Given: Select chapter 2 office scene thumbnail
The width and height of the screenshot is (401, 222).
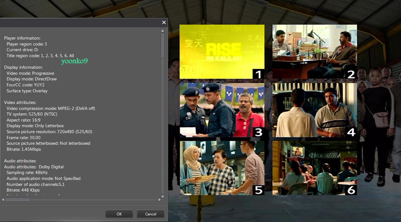Looking at the screenshot, I should point(314,52).
